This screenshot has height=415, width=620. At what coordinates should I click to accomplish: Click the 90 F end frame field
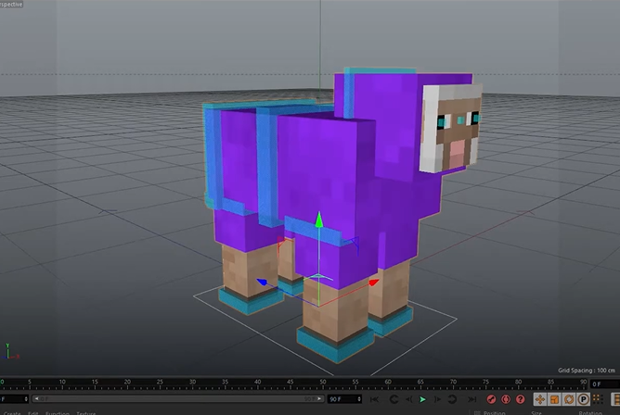click(x=342, y=399)
